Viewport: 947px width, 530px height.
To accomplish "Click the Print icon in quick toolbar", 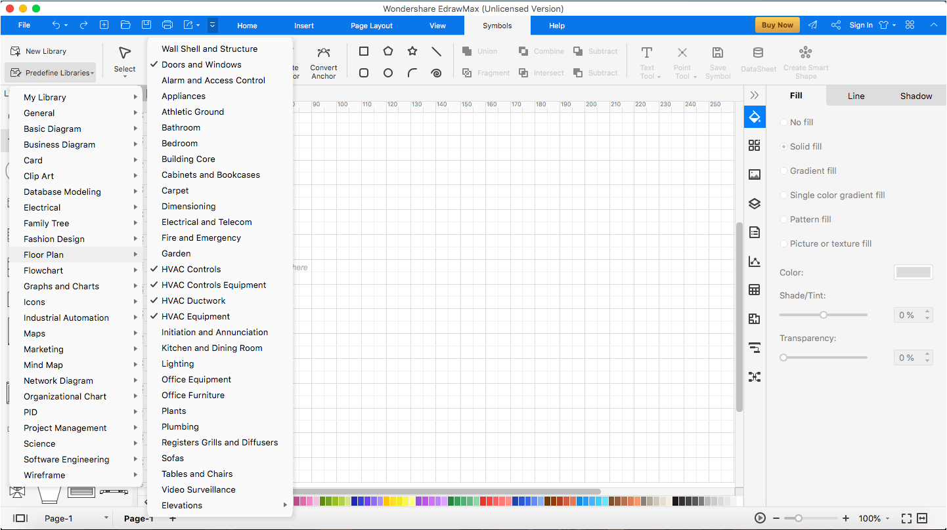I will pos(167,25).
